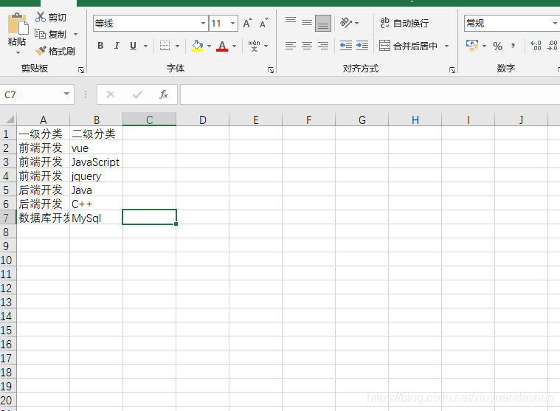The width and height of the screenshot is (560, 411).
Task: Click the formula Cancel X button
Action: pos(111,94)
